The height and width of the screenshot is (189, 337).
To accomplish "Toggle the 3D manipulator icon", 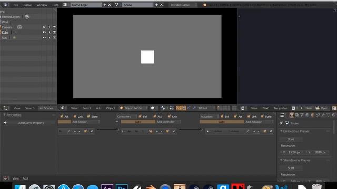I will coord(179,108).
